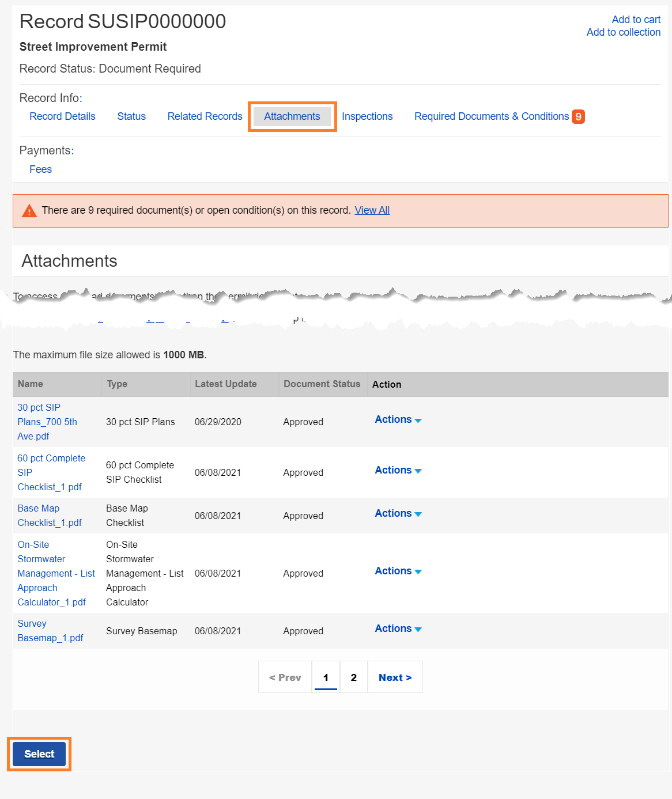Open the Survey Basemap_1.pdf attachment
The height and width of the screenshot is (799, 672).
pos(50,631)
